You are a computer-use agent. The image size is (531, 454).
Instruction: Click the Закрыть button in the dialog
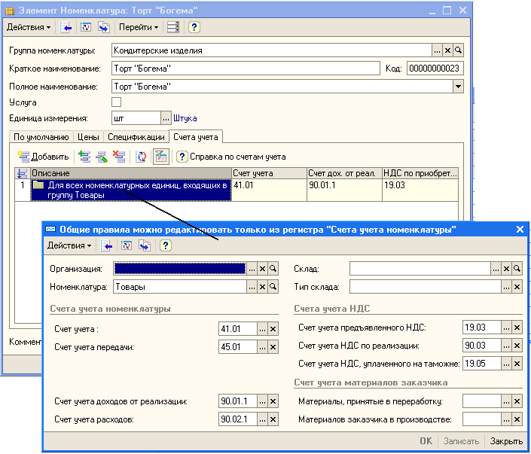505,441
